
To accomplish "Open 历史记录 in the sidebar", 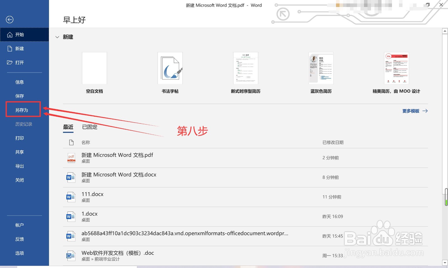I will point(24,124).
